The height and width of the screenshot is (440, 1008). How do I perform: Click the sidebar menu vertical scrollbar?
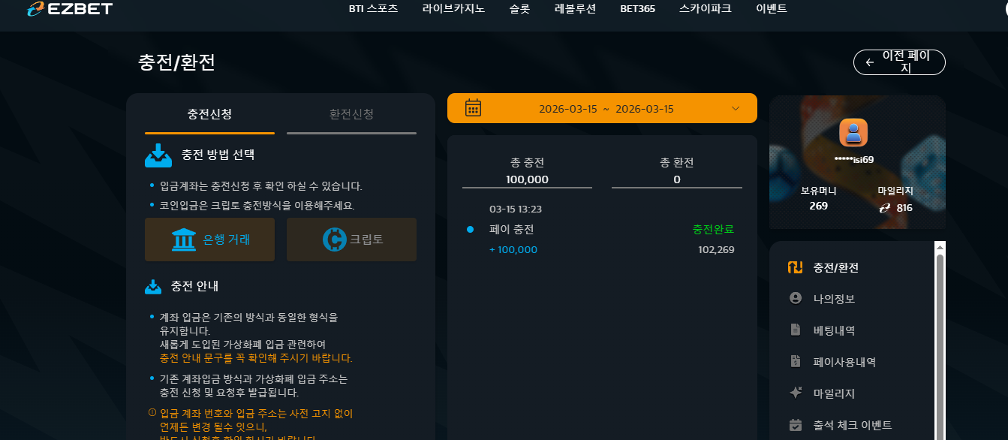point(939,340)
